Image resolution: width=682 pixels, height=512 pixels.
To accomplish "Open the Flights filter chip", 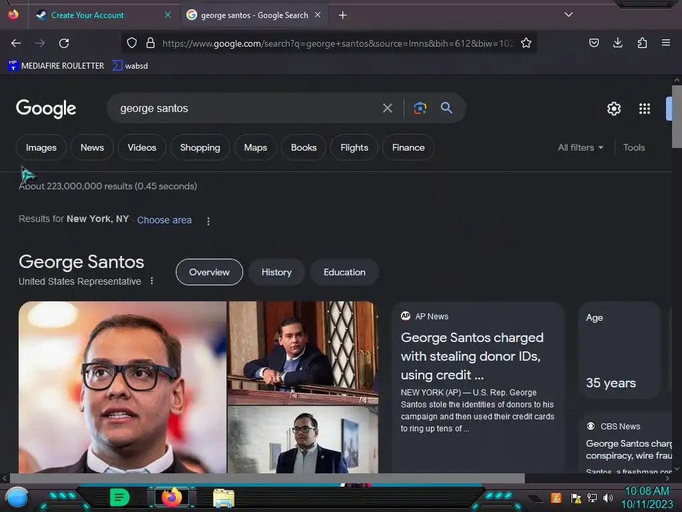I will [354, 147].
